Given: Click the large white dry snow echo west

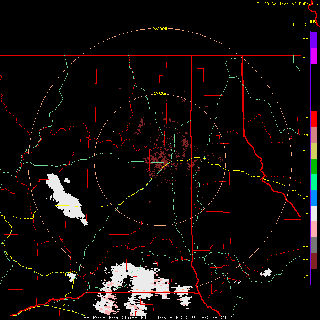Looking at the screenshot, I should pyautogui.click(x=66, y=199).
